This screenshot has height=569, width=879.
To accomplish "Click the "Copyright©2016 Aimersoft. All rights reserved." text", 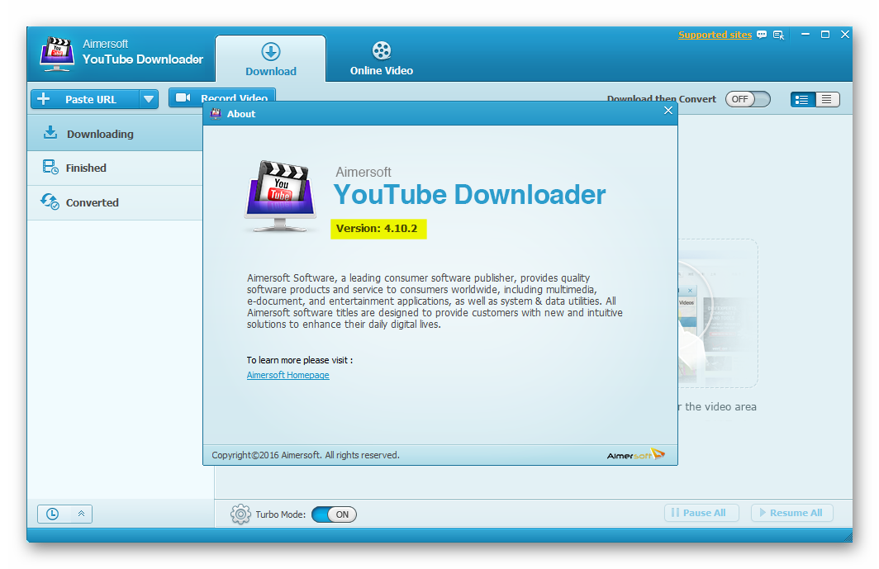I will tap(306, 455).
